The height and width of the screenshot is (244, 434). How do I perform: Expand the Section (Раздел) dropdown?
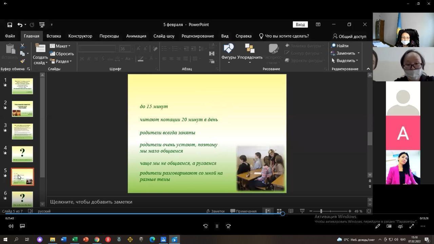(x=61, y=61)
